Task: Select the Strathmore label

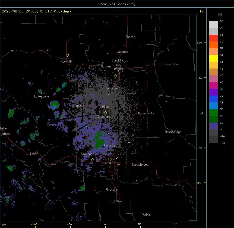Action: 140,165
